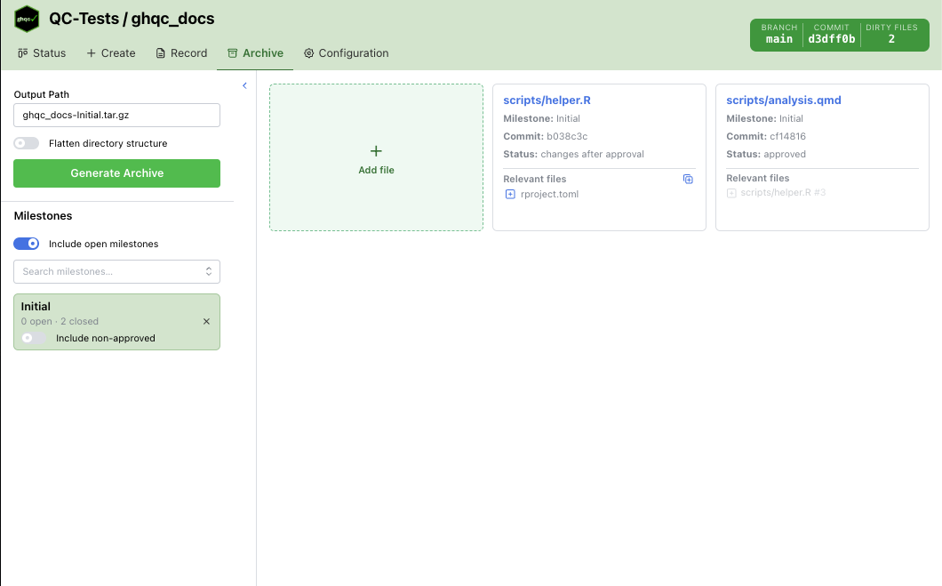Click the plus icon beside rproject.toml
The image size is (942, 586).
(510, 194)
